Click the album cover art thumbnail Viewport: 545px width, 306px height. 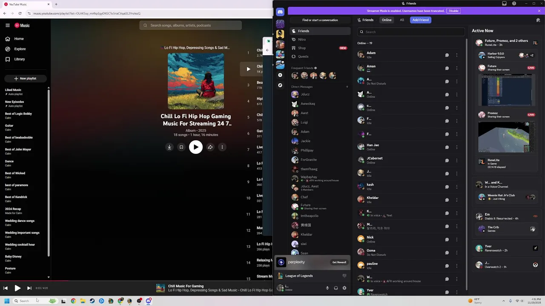click(x=196, y=81)
